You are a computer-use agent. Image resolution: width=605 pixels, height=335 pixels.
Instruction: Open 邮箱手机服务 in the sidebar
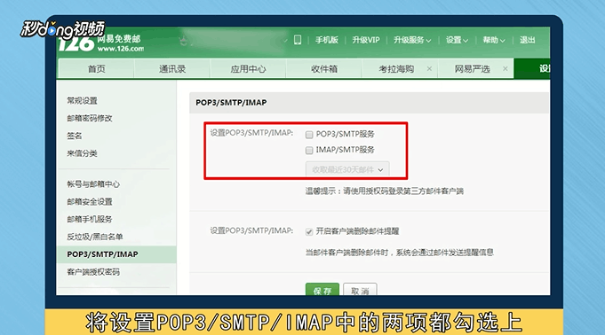click(90, 219)
